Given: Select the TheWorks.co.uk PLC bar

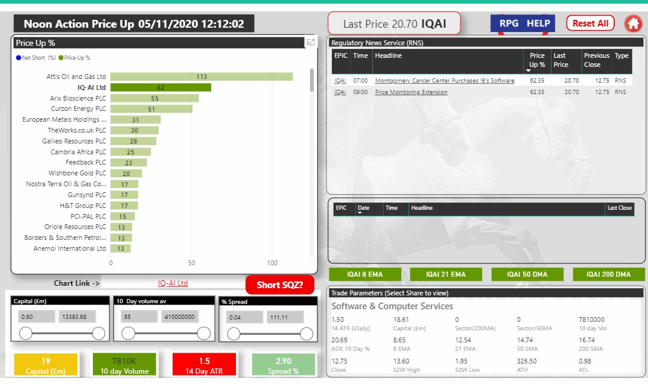Looking at the screenshot, I should pos(135,130).
